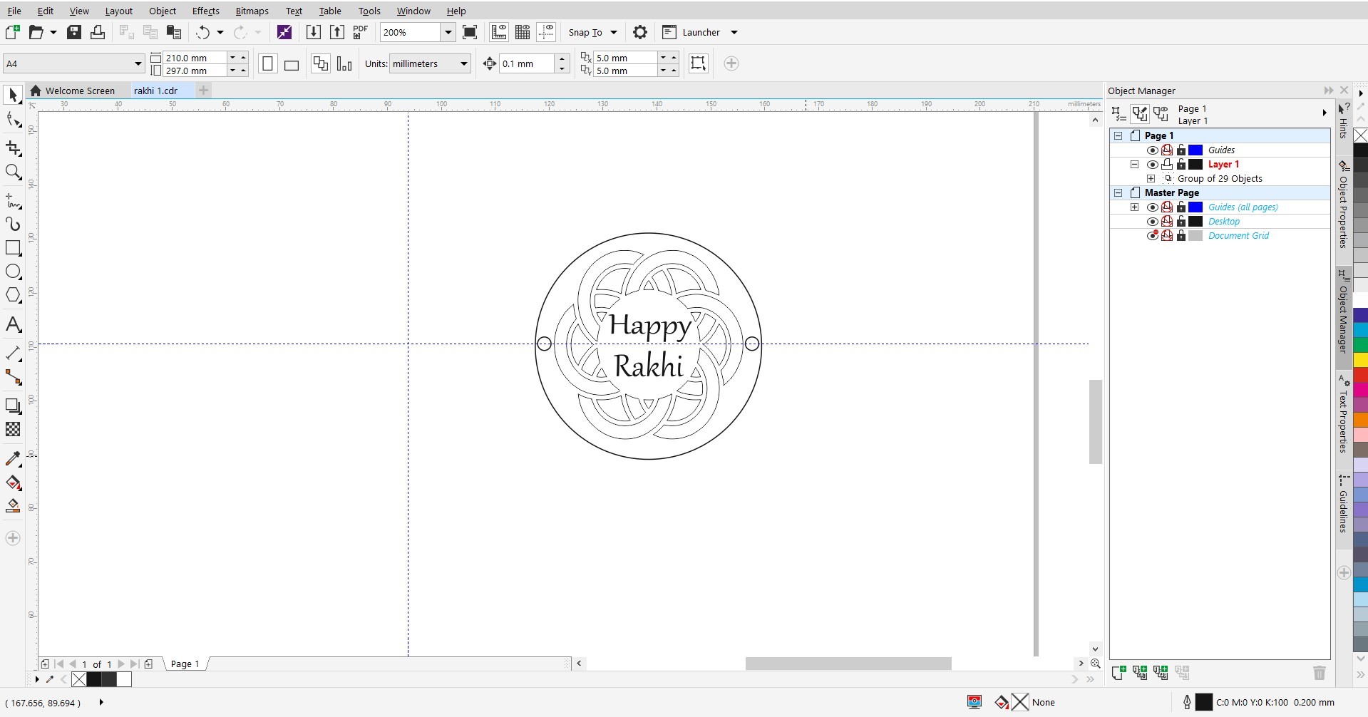The height and width of the screenshot is (717, 1368).
Task: Select the Page 1 tab at bottom
Action: (185, 664)
